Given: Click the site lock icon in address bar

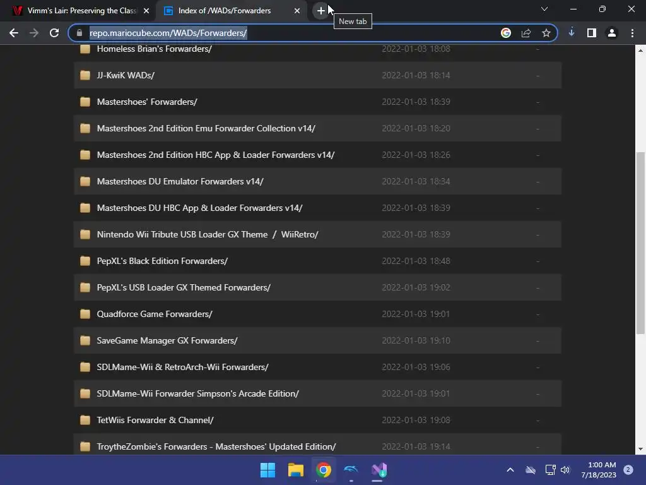Looking at the screenshot, I should coord(79,33).
